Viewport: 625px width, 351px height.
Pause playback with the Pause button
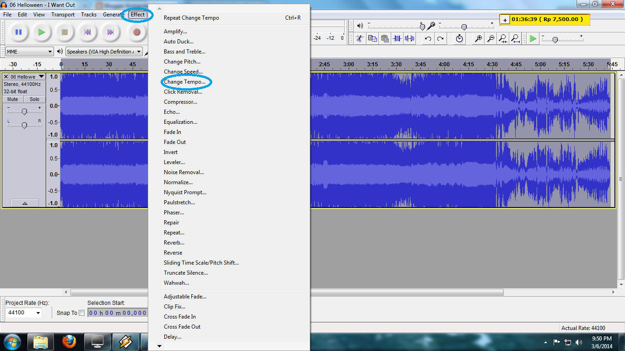pyautogui.click(x=18, y=32)
